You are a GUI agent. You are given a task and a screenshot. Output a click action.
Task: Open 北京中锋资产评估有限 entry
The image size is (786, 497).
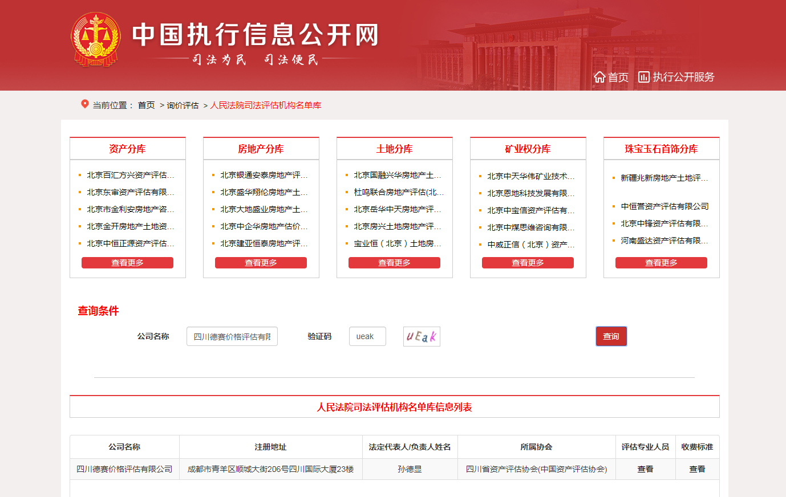point(665,223)
